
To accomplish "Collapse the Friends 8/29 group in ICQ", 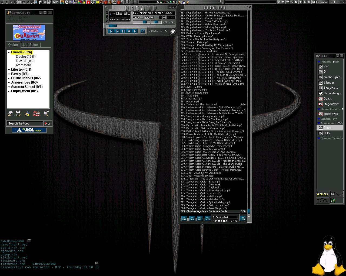I will pos(319,62).
